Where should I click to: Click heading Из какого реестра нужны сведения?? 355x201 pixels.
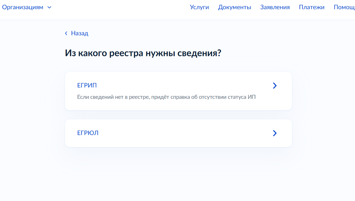143,53
